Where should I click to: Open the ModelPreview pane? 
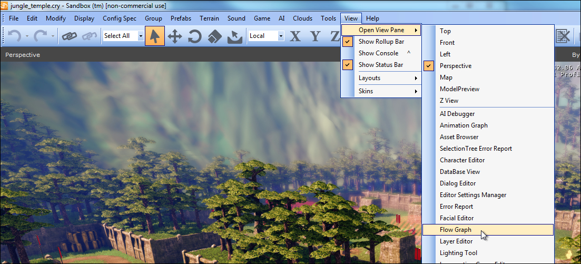coord(488,89)
